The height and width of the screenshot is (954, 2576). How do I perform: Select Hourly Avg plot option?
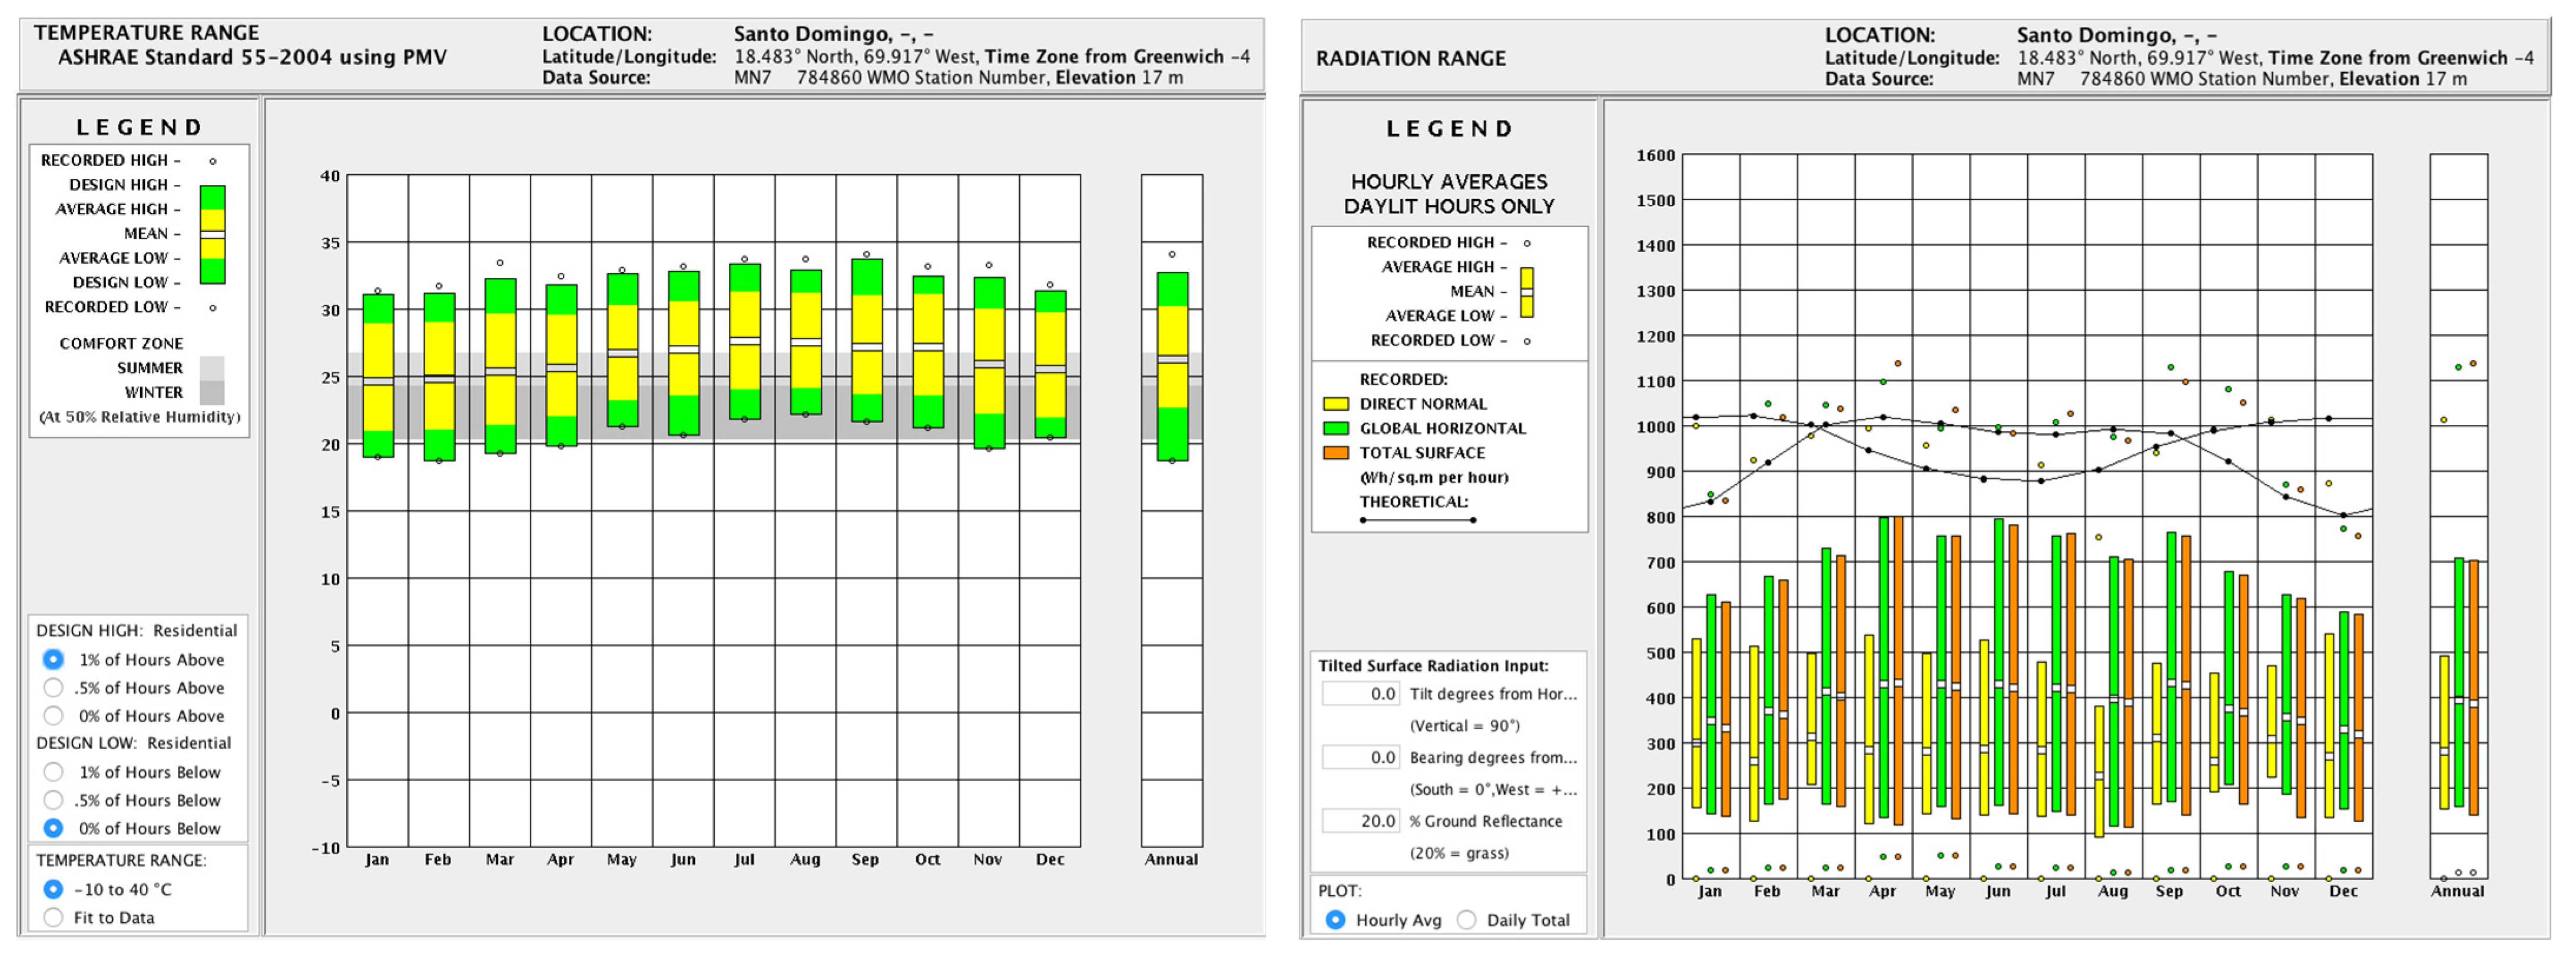point(1335,920)
